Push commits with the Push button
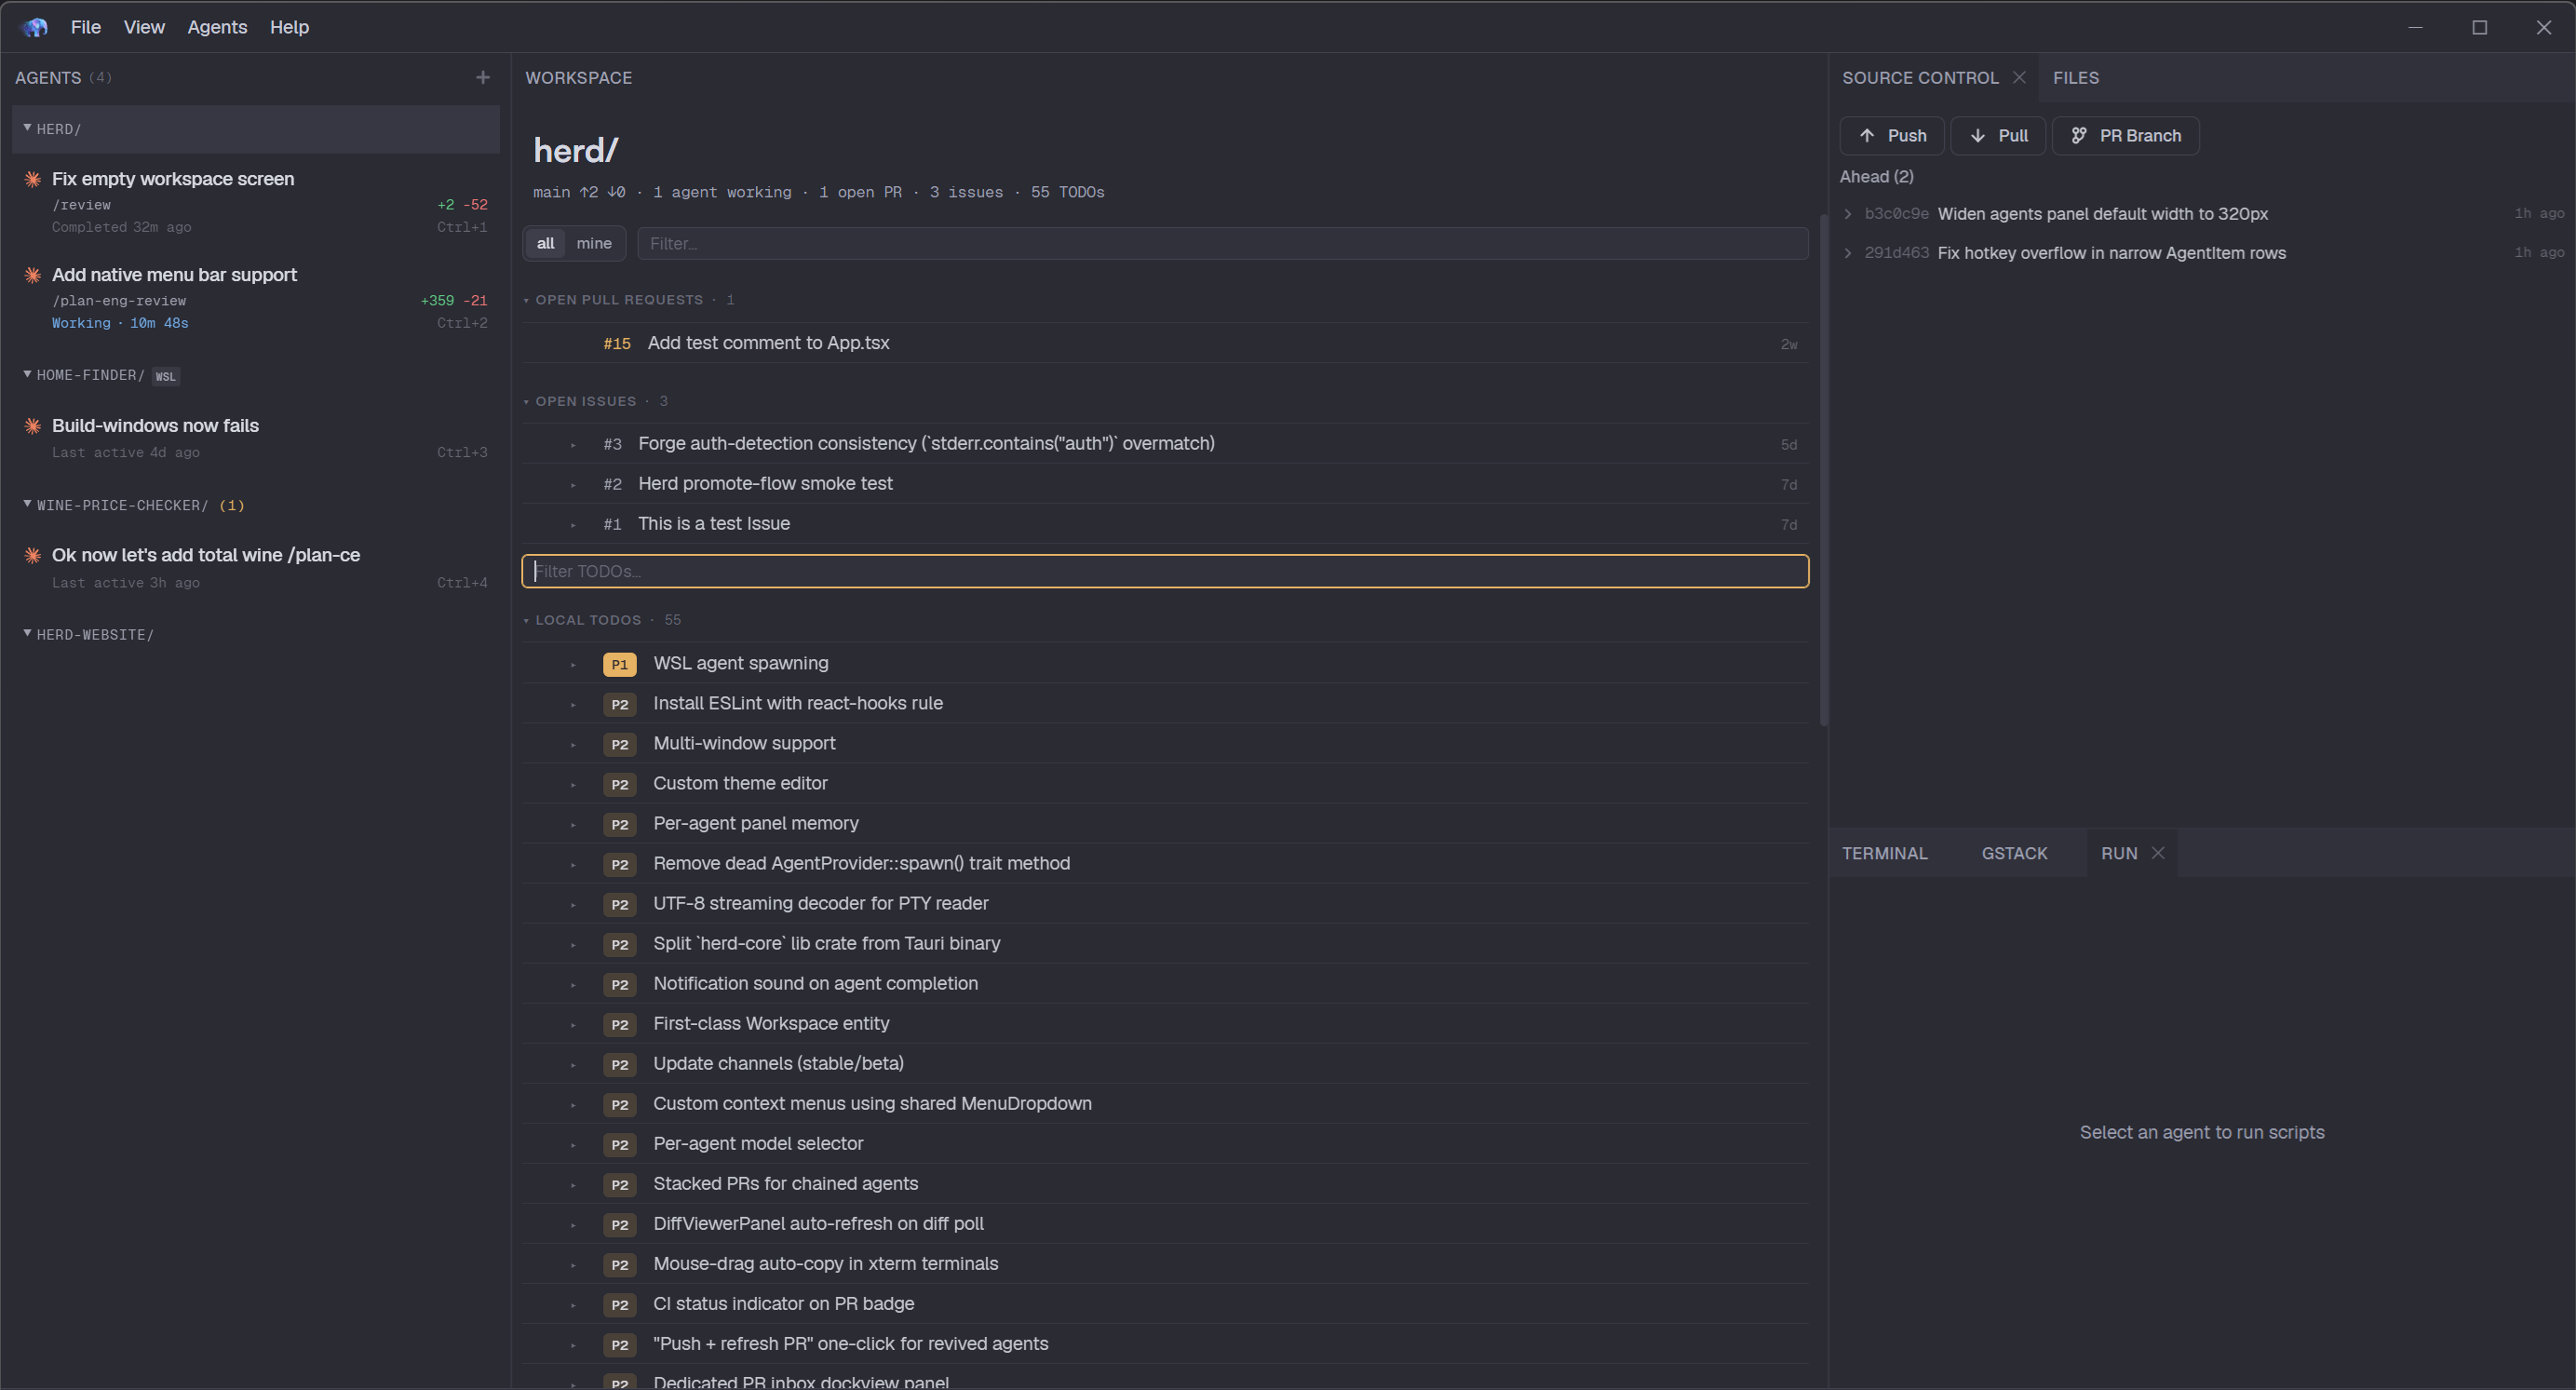Screen dimensions: 2576x1390 point(1892,135)
